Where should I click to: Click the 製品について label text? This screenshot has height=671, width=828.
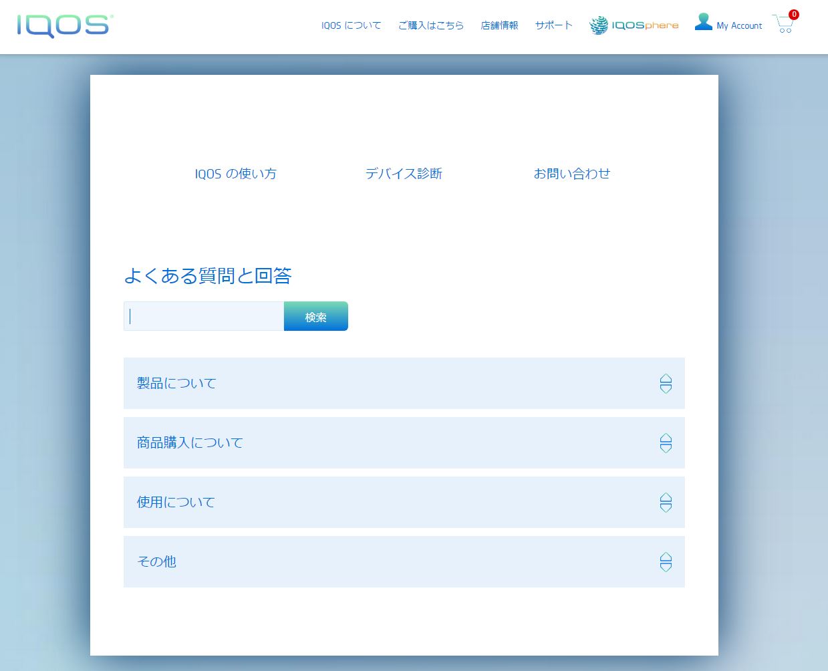(177, 383)
